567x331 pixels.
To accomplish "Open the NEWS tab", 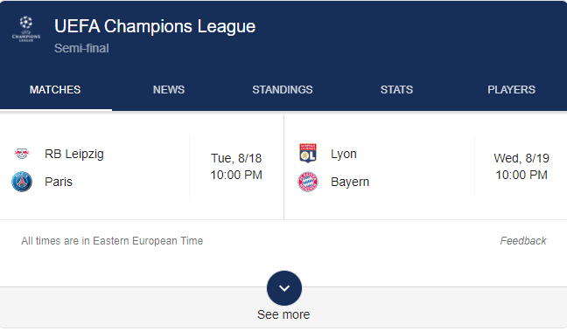I will coord(169,89).
